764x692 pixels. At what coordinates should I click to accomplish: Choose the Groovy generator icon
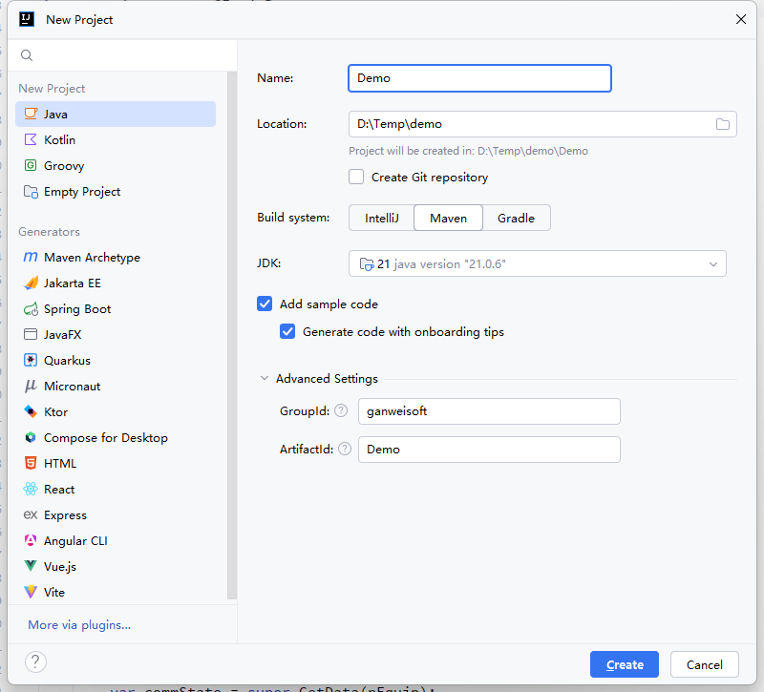pyautogui.click(x=31, y=166)
